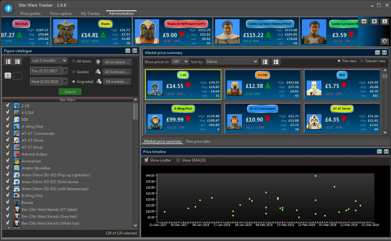Click the green Search button
This screenshot has width=391, height=241.
(x=70, y=92)
